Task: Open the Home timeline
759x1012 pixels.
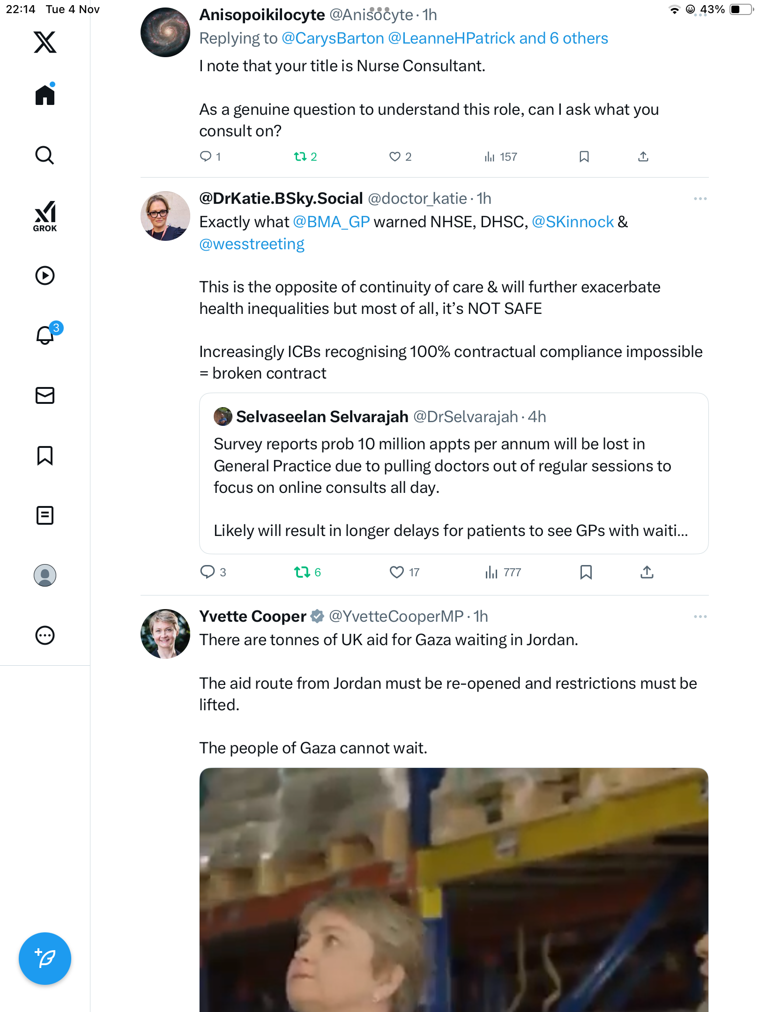Action: 45,95
